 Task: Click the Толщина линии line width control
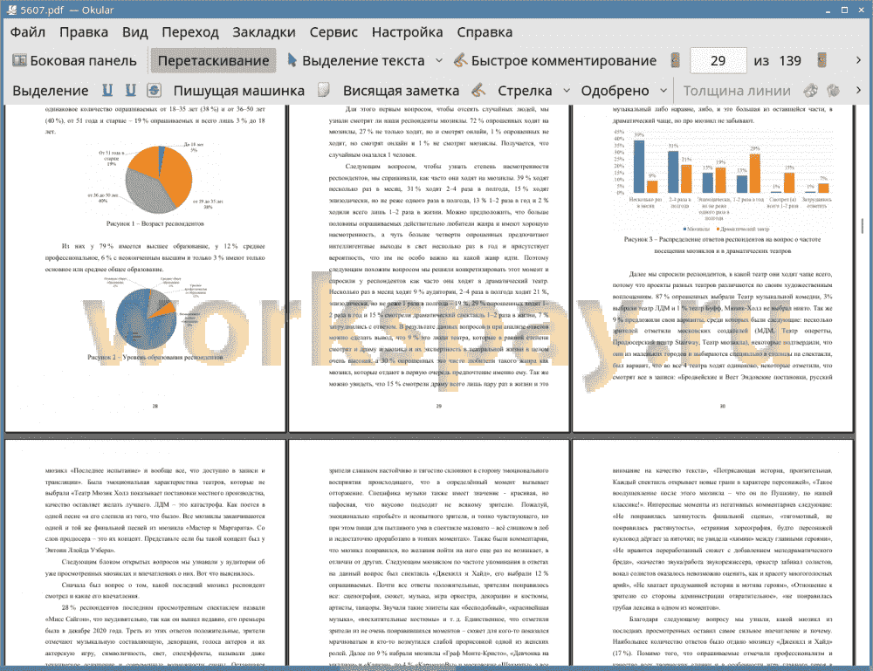tap(737, 91)
